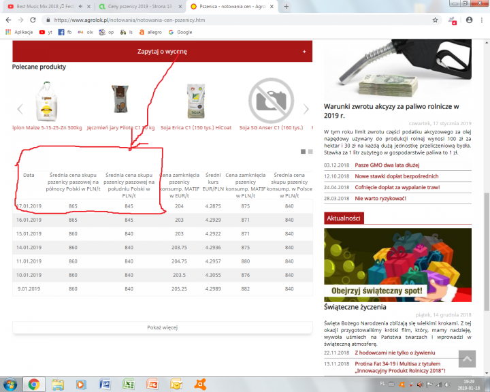Screen dimensions: 490x392
Task: Bookmark this page with the star icon
Action: pos(436,20)
